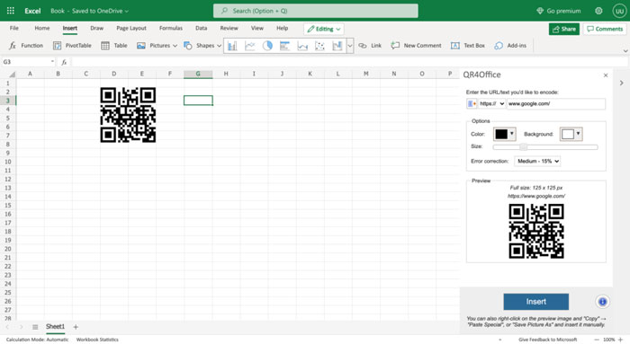Click the Name Box showing G3
The image size is (630, 344).
click(28, 62)
